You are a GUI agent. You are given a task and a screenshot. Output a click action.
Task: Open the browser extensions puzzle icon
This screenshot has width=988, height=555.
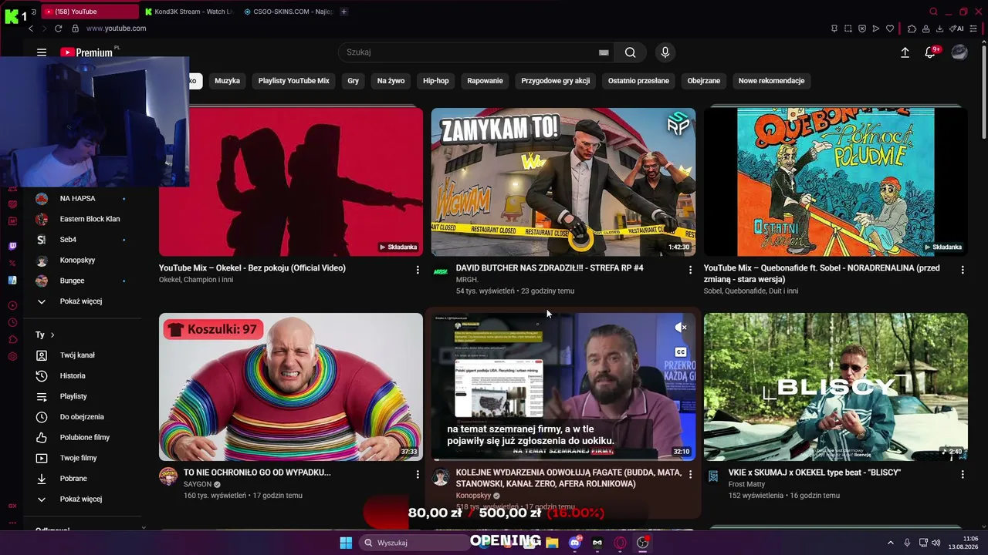coord(912,29)
